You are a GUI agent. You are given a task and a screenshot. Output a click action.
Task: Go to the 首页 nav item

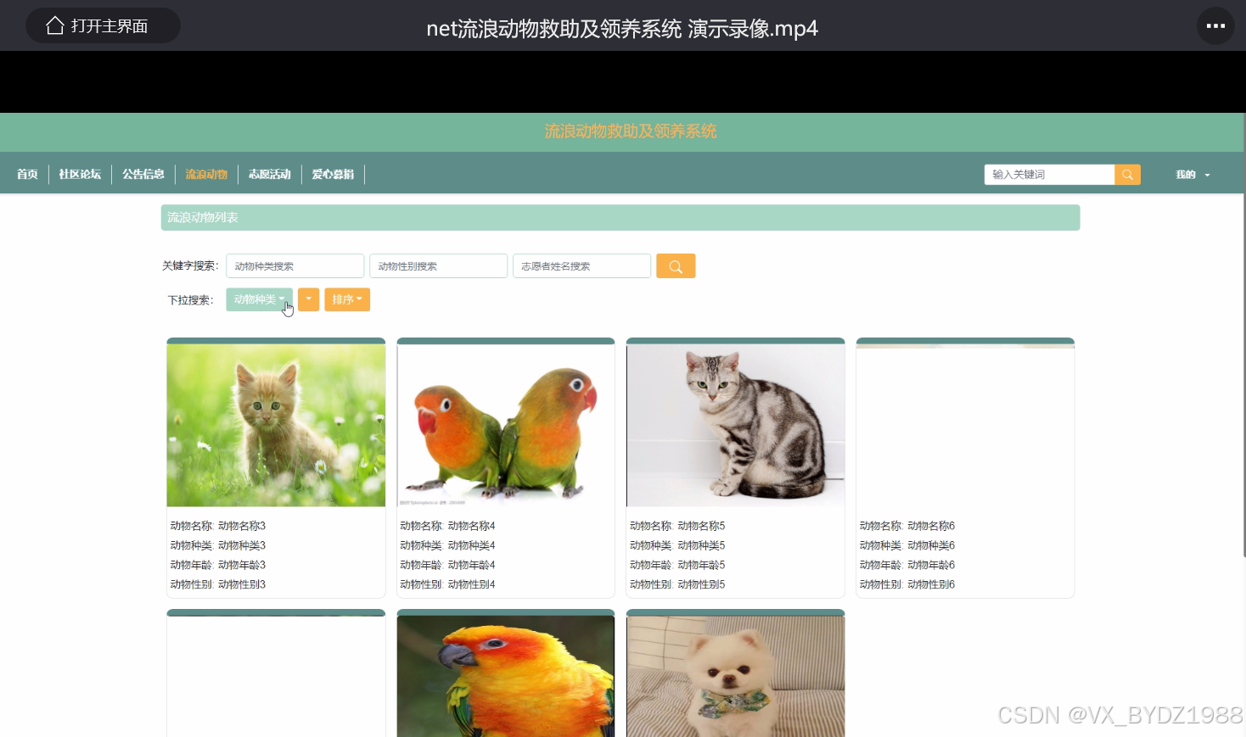click(27, 174)
